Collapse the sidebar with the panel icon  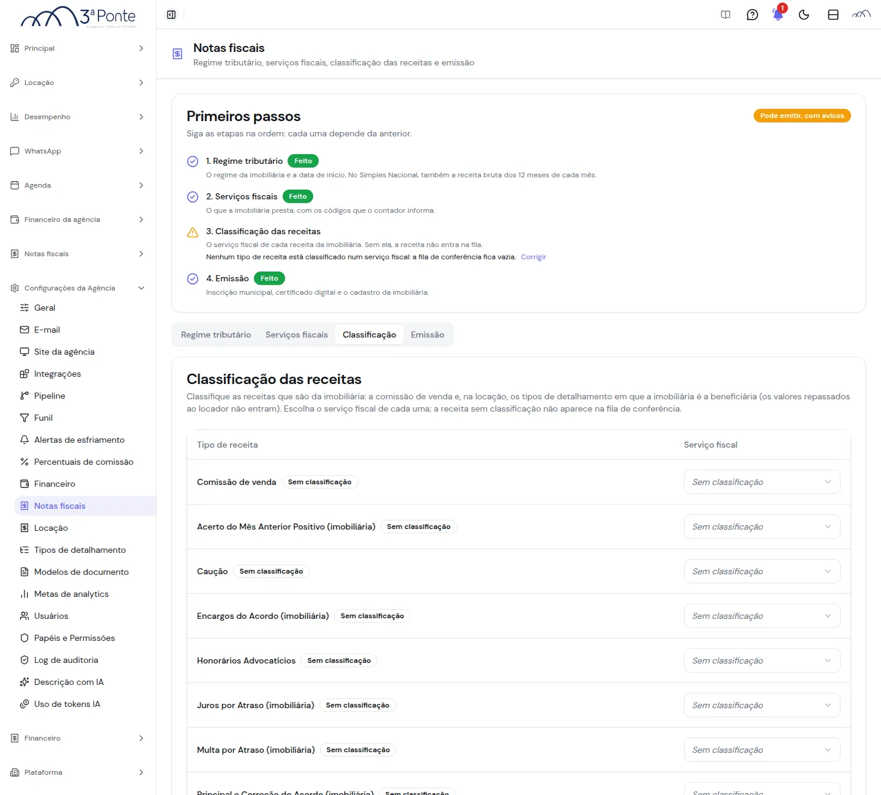[x=171, y=15]
